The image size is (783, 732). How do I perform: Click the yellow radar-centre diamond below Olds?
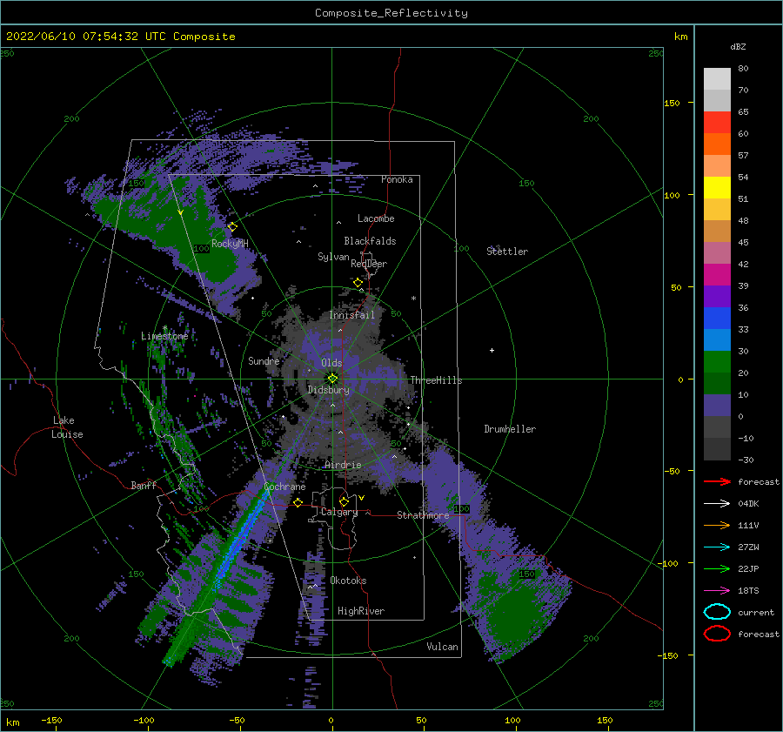click(x=332, y=379)
